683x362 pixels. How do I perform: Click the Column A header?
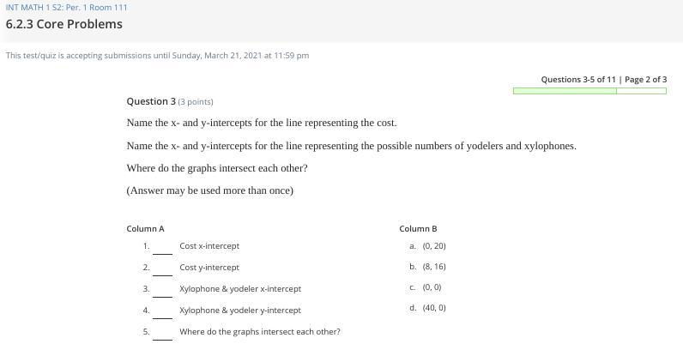point(145,229)
